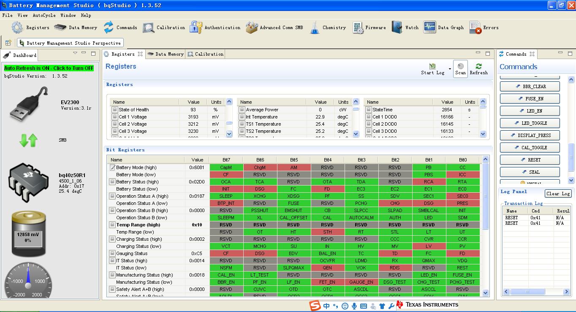576x312 pixels.
Task: Open the Watch toolbar icon
Action: click(x=397, y=27)
